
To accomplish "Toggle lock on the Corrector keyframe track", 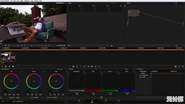I will 139,75.
